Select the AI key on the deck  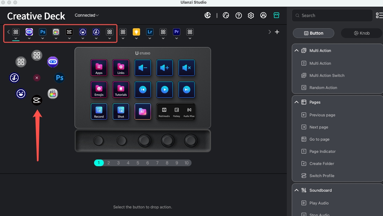[x=143, y=111]
